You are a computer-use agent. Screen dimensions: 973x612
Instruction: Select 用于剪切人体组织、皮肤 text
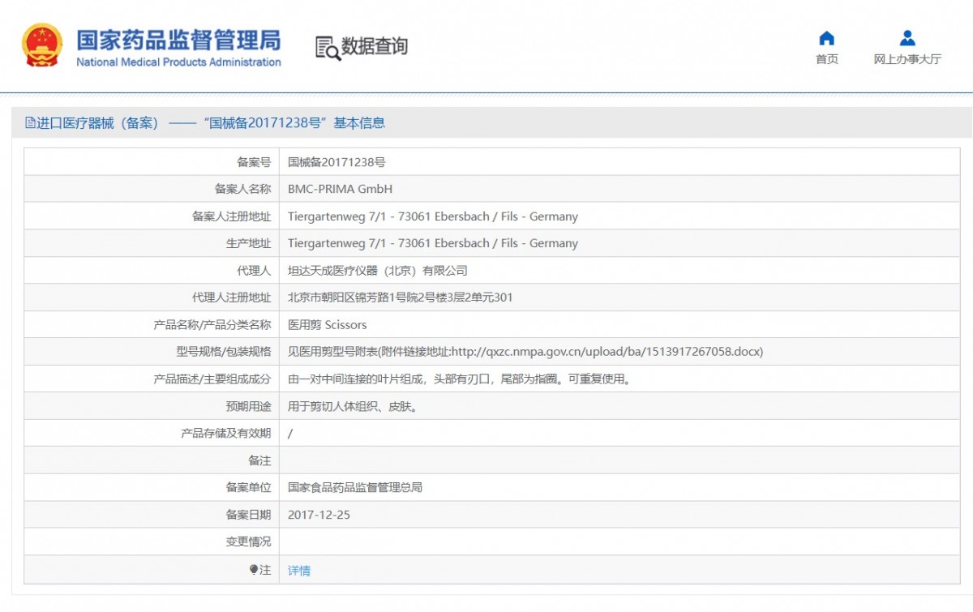(353, 406)
